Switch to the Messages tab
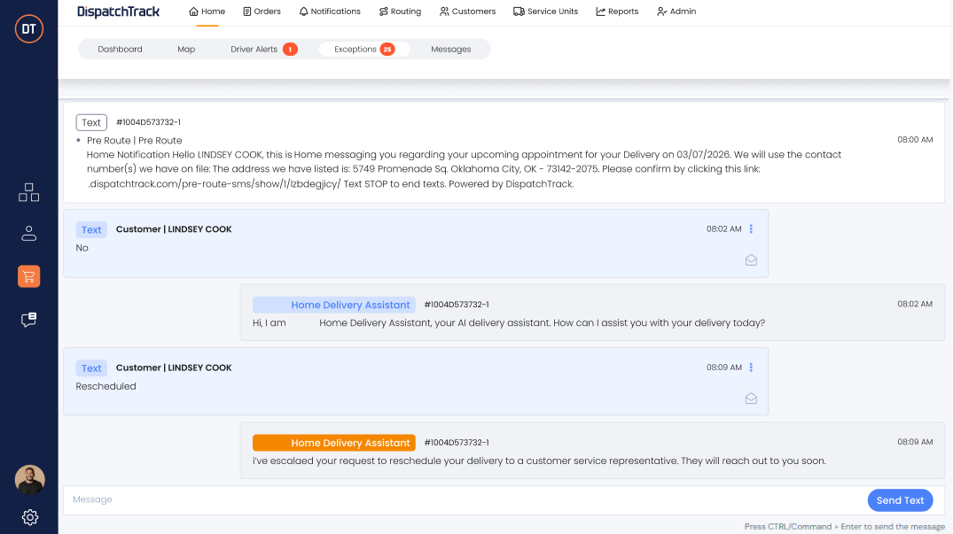953x534 pixels. pyautogui.click(x=451, y=50)
